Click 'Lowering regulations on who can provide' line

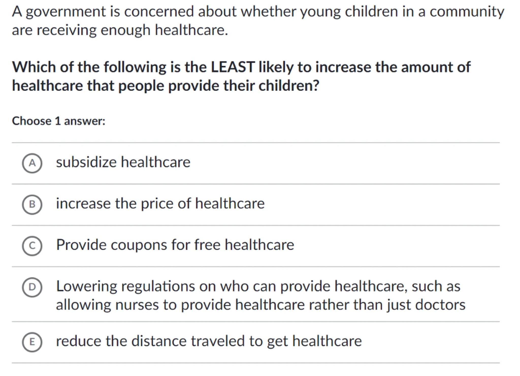(258, 286)
